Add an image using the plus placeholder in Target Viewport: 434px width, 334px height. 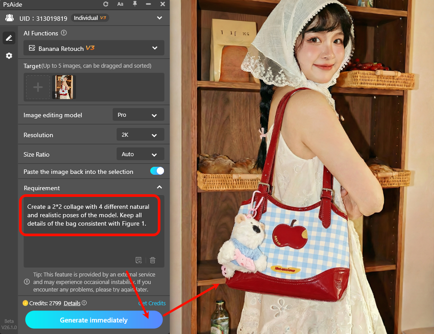pos(38,87)
